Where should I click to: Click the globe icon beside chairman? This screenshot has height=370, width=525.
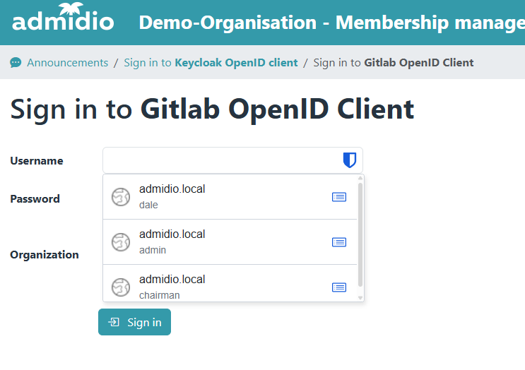click(121, 287)
